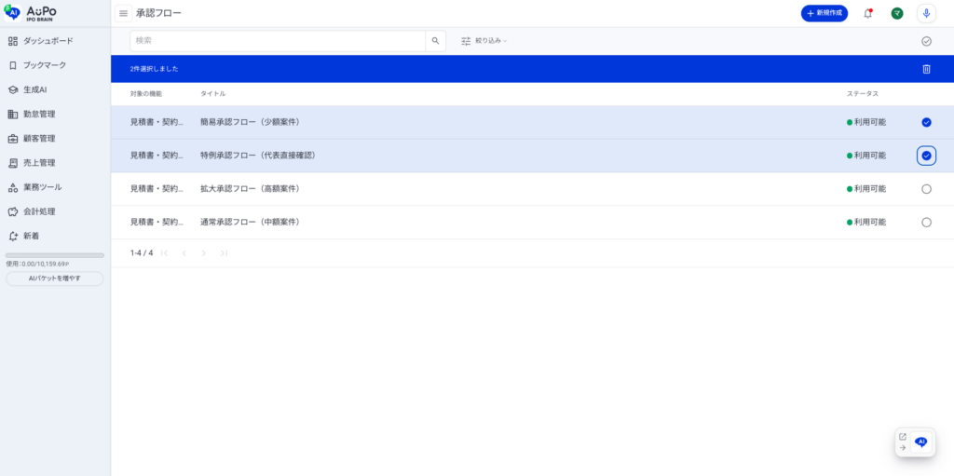
Task: Expand 勤怠管理 in the sidebar
Action: 39,115
